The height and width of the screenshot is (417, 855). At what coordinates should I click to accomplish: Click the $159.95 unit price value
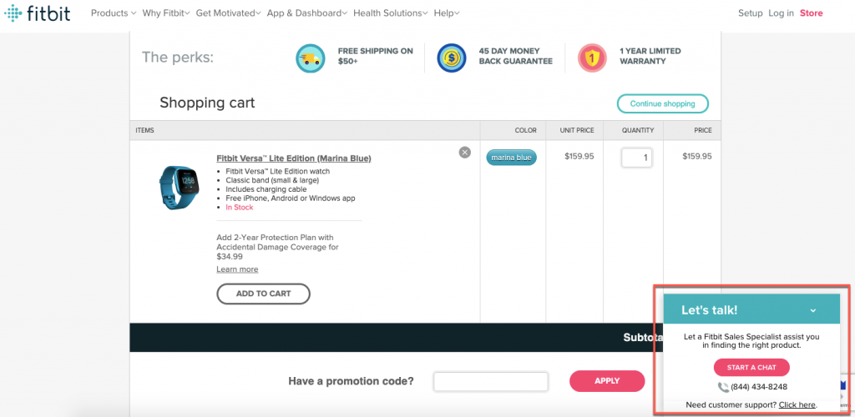click(579, 156)
